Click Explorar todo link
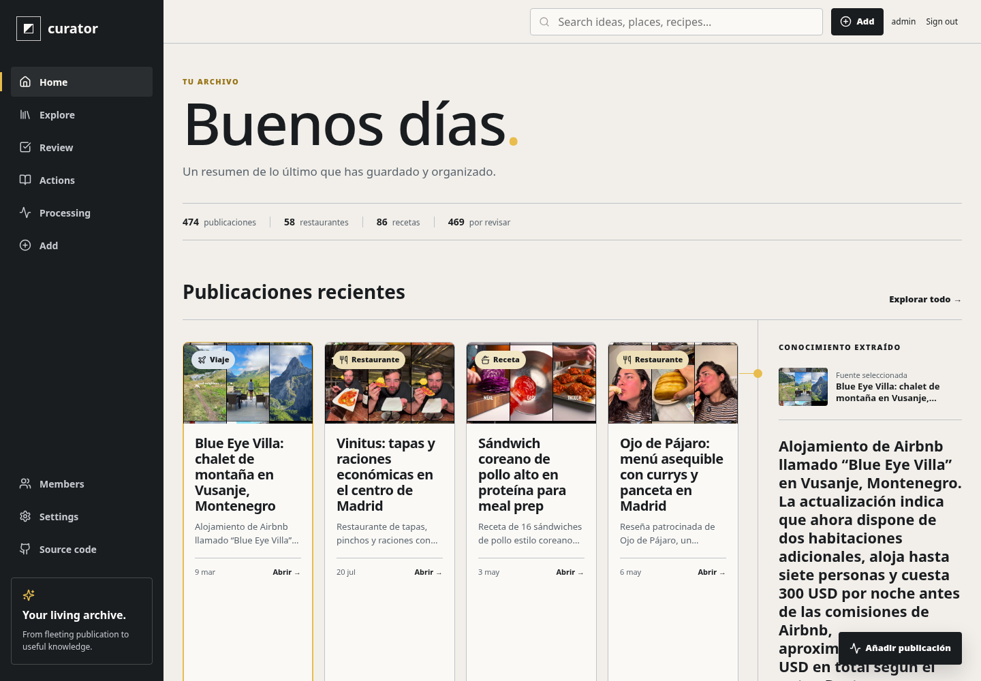The image size is (981, 681). click(x=925, y=300)
